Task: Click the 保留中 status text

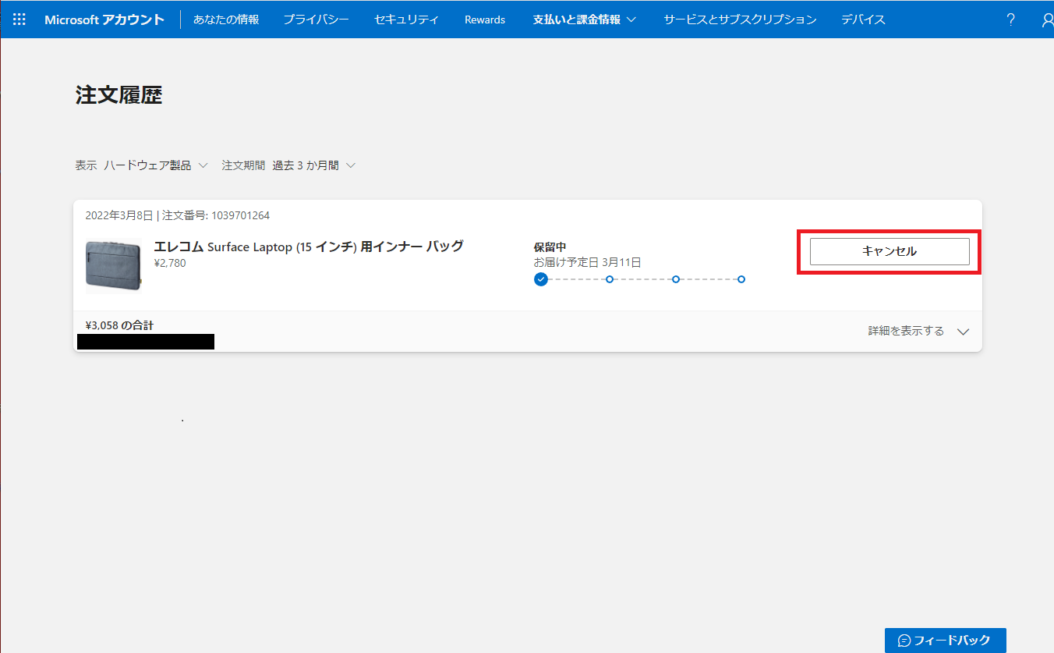Action: (550, 247)
